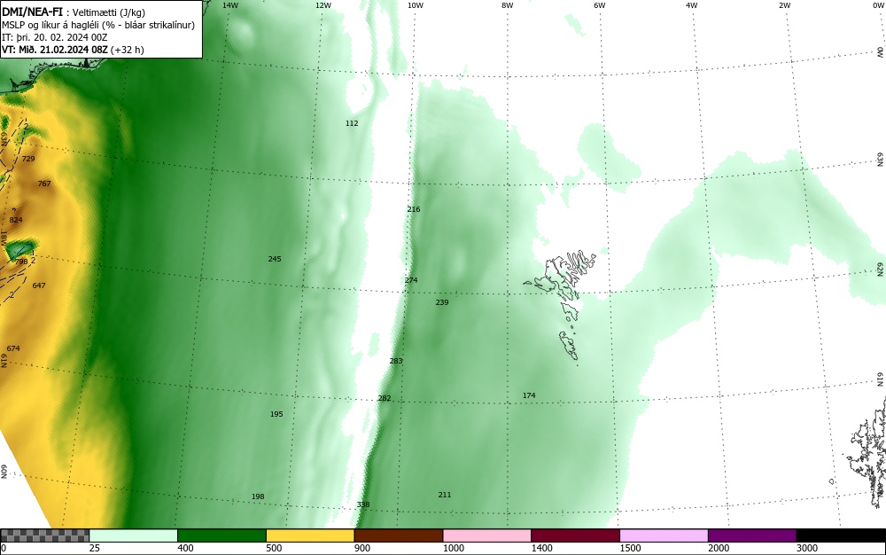Click the map value 195

pos(276,414)
